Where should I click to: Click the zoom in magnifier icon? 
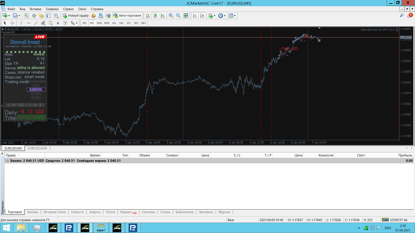pos(171,15)
